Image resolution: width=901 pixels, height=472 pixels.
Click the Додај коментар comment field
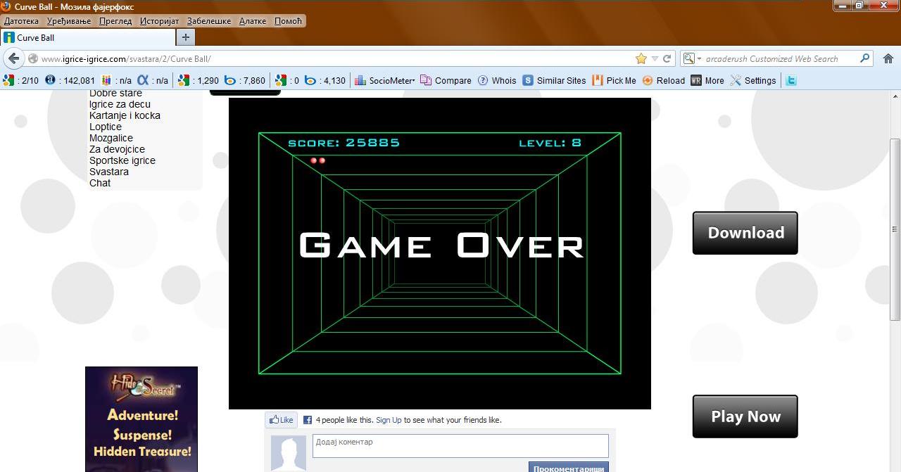[x=460, y=446]
